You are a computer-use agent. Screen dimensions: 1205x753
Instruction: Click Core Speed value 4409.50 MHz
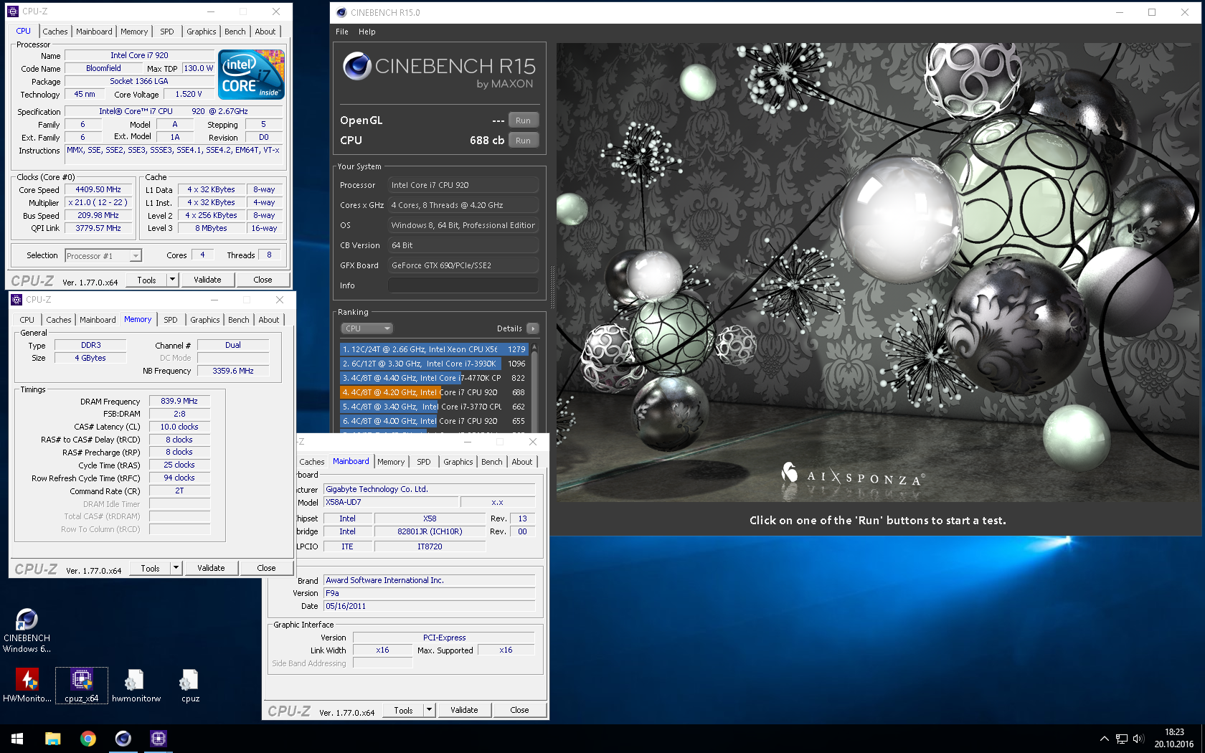98,189
